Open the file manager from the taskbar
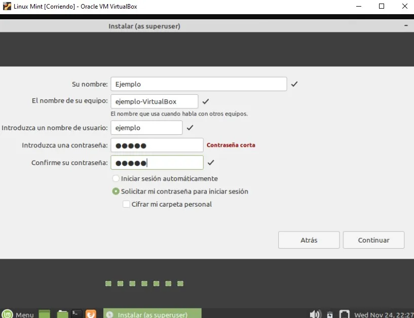 62,314
